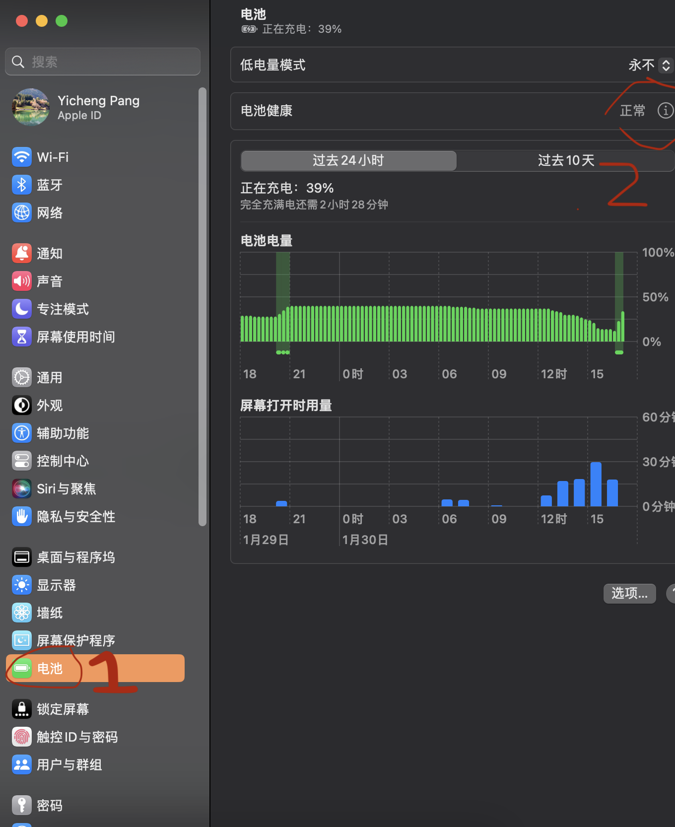
Task: Open 锁定屏幕 lock screen settings
Action: coord(63,709)
